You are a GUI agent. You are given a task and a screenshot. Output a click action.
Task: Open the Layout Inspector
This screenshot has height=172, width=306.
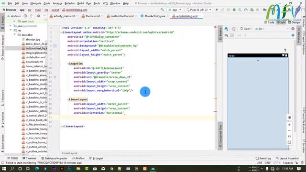tap(287, 158)
